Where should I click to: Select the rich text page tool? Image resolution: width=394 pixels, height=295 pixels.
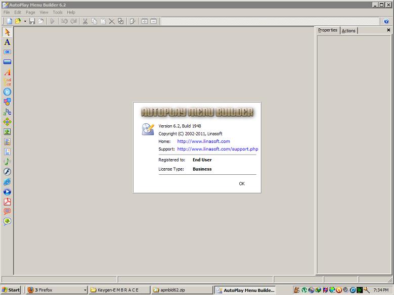click(x=7, y=152)
